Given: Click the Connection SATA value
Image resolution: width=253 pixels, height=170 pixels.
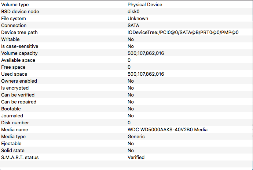Looking at the screenshot, I should tap(133, 26).
